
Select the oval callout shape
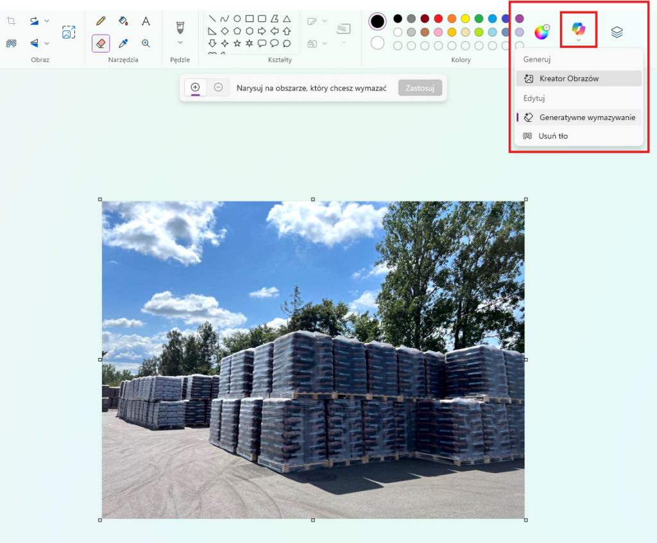[275, 43]
